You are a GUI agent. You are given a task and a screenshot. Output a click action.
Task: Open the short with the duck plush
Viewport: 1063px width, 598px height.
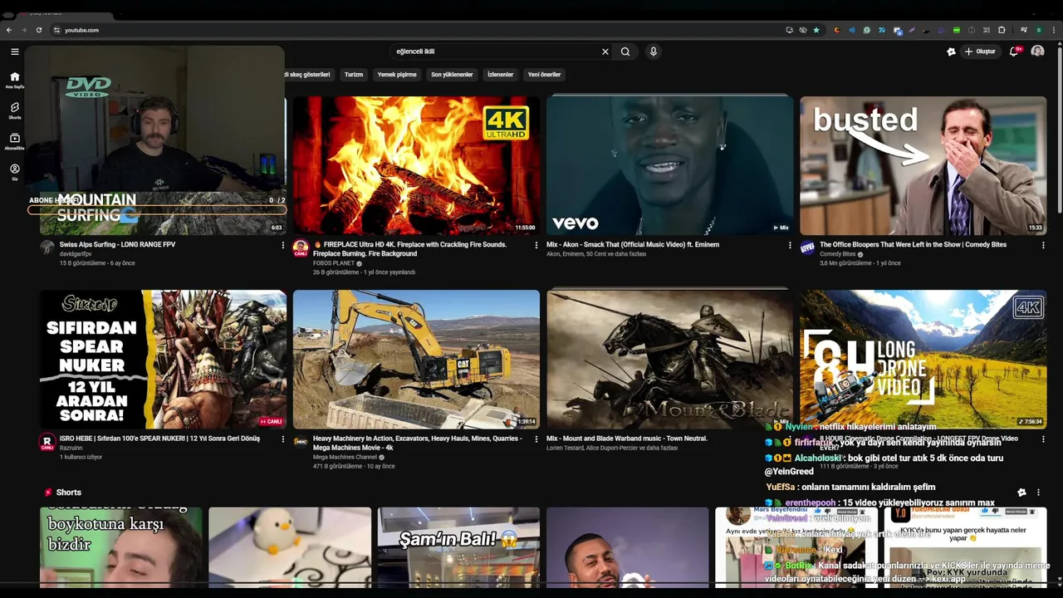290,548
